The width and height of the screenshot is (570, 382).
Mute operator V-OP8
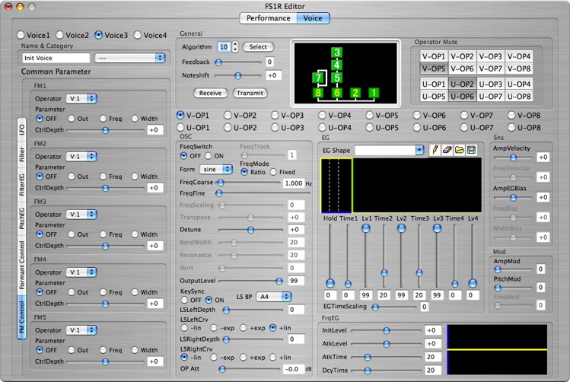click(519, 68)
